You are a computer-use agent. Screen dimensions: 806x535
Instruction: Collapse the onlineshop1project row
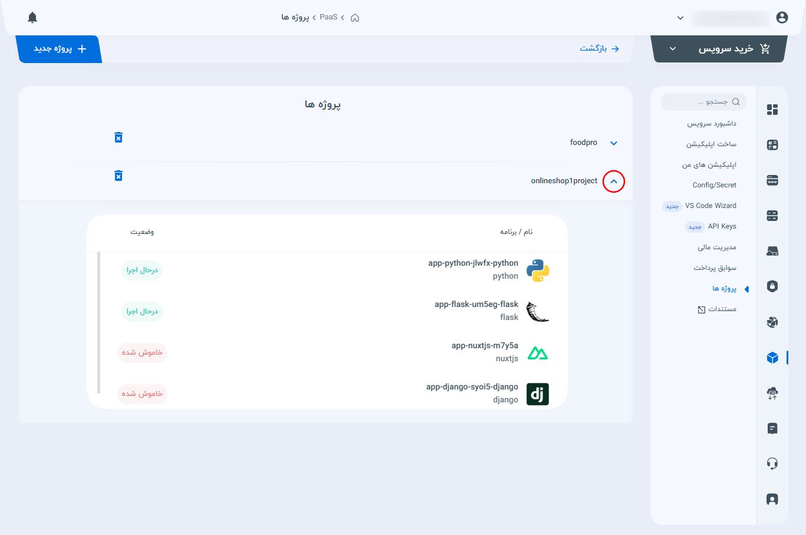pyautogui.click(x=614, y=181)
